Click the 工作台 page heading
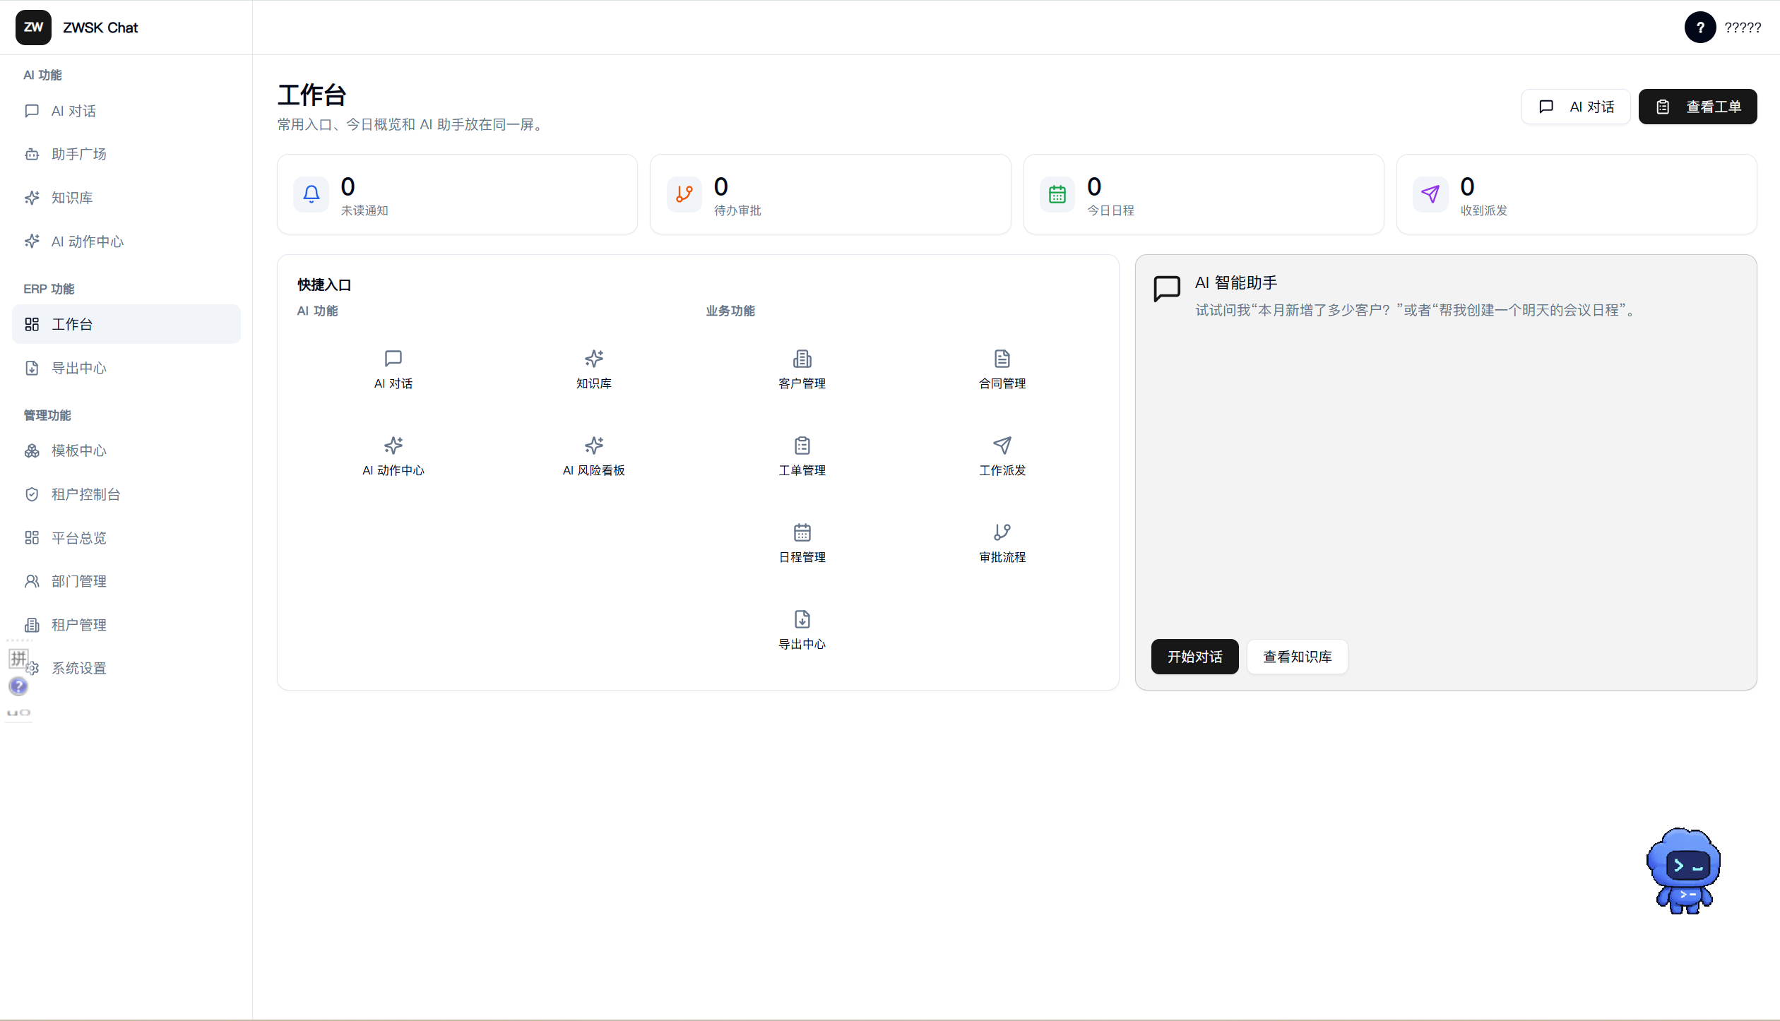 point(311,95)
